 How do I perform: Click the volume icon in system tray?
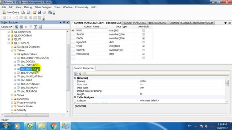(x=207, y=126)
